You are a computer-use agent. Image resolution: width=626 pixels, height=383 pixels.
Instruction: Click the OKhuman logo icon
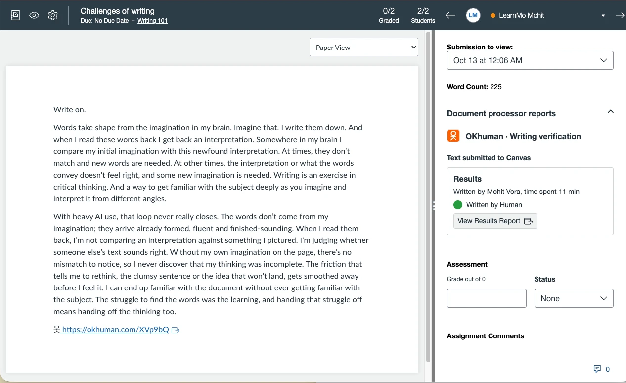click(x=453, y=136)
